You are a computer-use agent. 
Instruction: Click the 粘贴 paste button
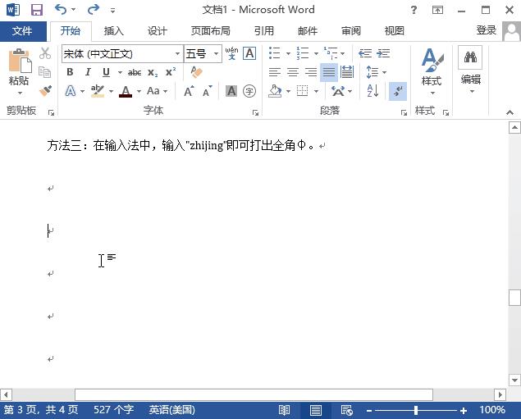18,70
